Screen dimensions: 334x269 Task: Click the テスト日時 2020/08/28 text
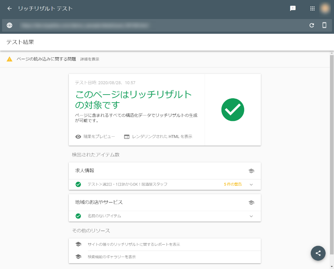pyautogui.click(x=105, y=83)
